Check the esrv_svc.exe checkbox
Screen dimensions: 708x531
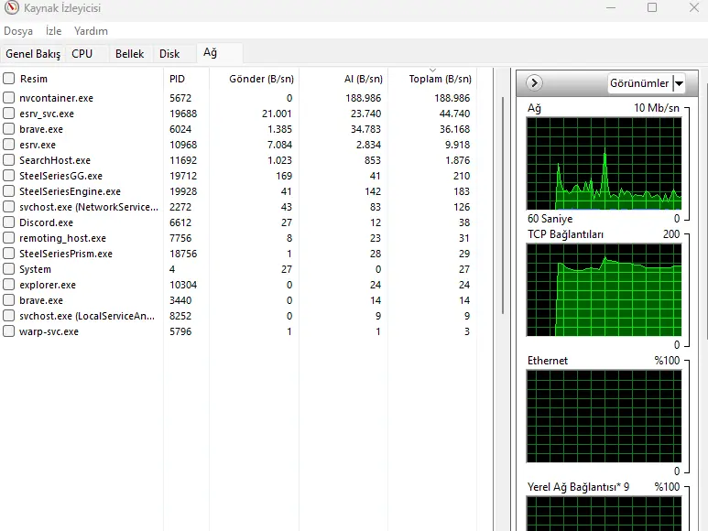pos(8,114)
